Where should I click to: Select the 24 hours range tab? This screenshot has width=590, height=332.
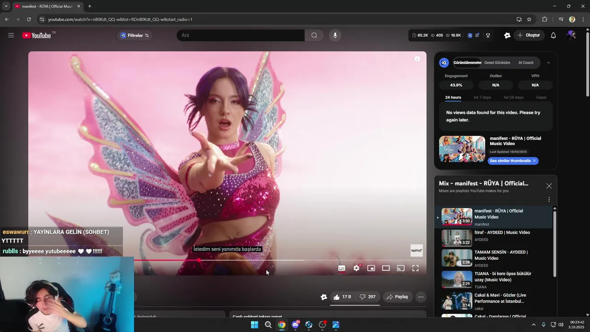coord(453,97)
